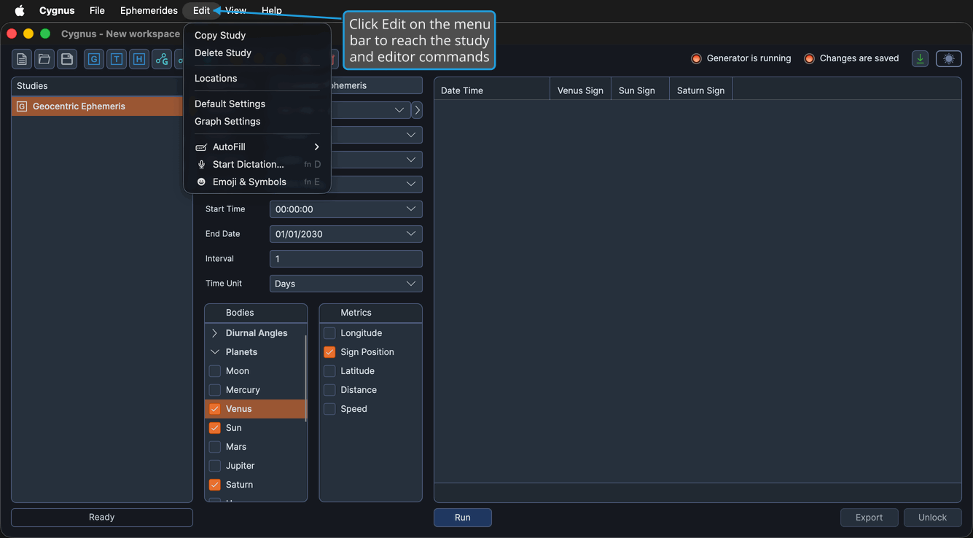Add a Geocentric study via G icon

pyautogui.click(x=94, y=59)
